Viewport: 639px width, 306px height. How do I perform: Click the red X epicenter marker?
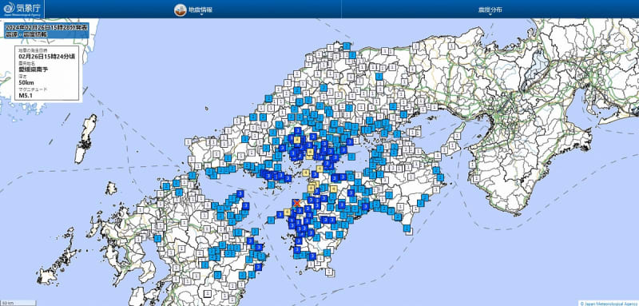click(x=296, y=202)
